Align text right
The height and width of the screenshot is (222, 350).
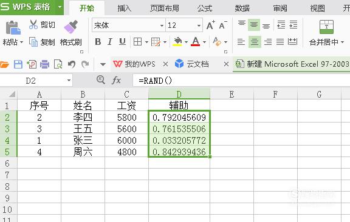[267, 42]
